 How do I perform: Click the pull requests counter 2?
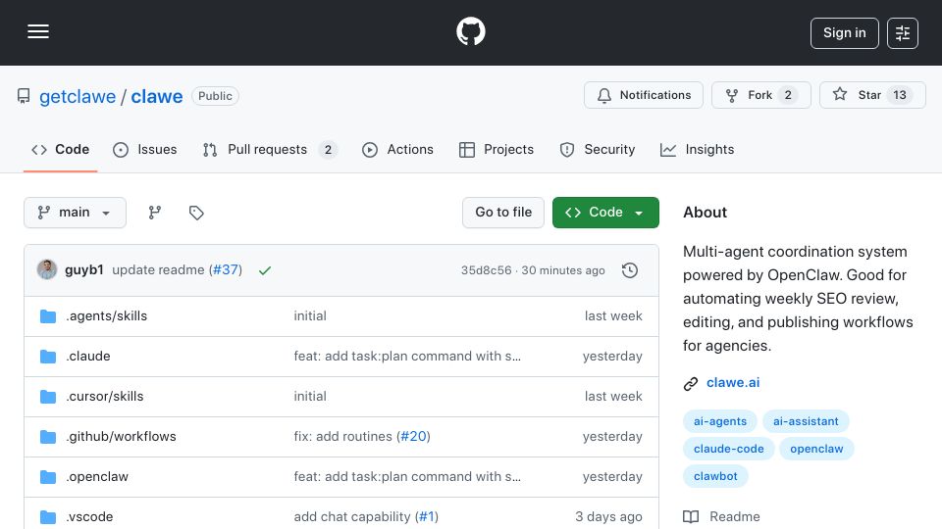[x=328, y=150]
